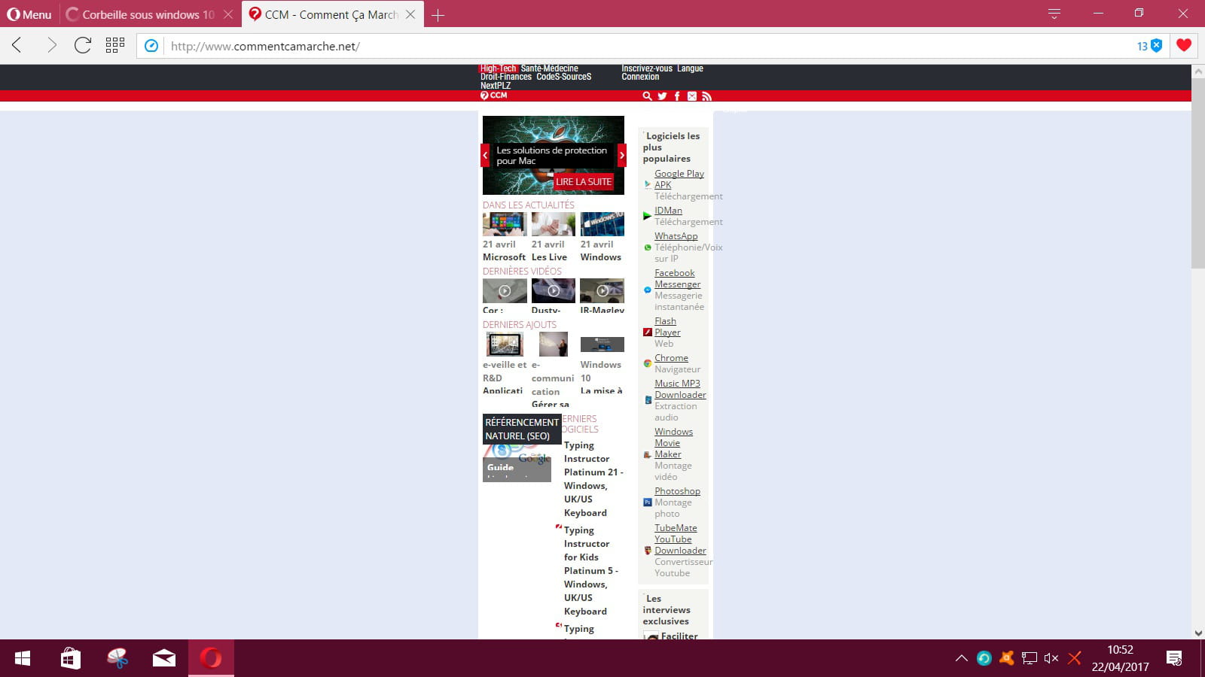Open the Langue selector

coord(690,68)
